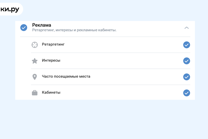
Task: Open the Кабинеты list item label
Action: click(51, 92)
